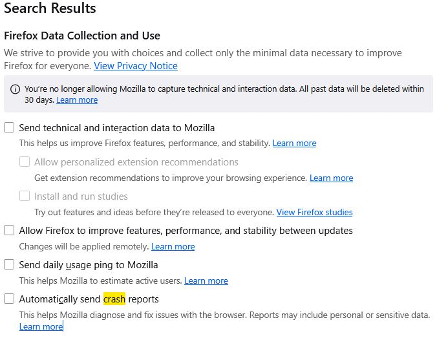Click the highlighted word crash
437x338 pixels.
(x=114, y=299)
